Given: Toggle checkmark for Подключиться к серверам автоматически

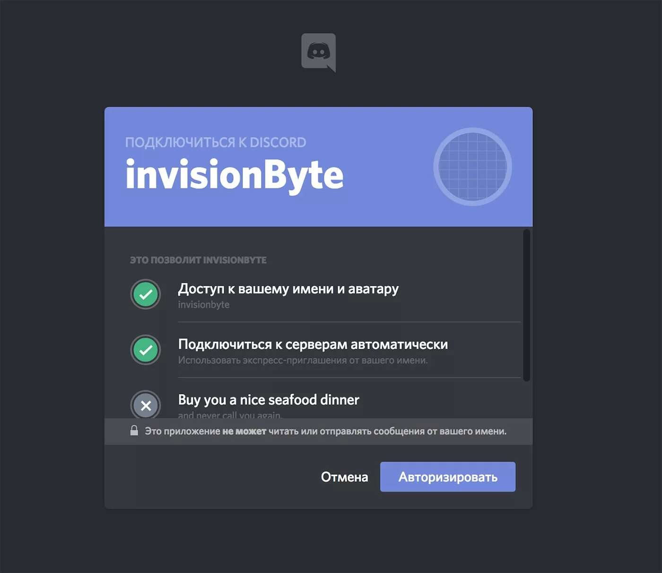Looking at the screenshot, I should click(x=146, y=350).
